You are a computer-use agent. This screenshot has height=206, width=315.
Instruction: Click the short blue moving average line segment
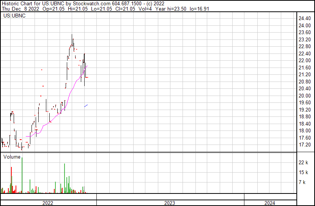click(86, 106)
